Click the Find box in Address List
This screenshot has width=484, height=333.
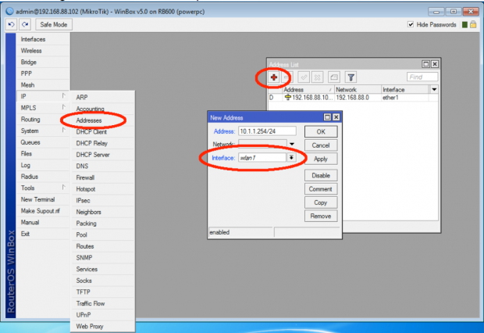click(422, 77)
